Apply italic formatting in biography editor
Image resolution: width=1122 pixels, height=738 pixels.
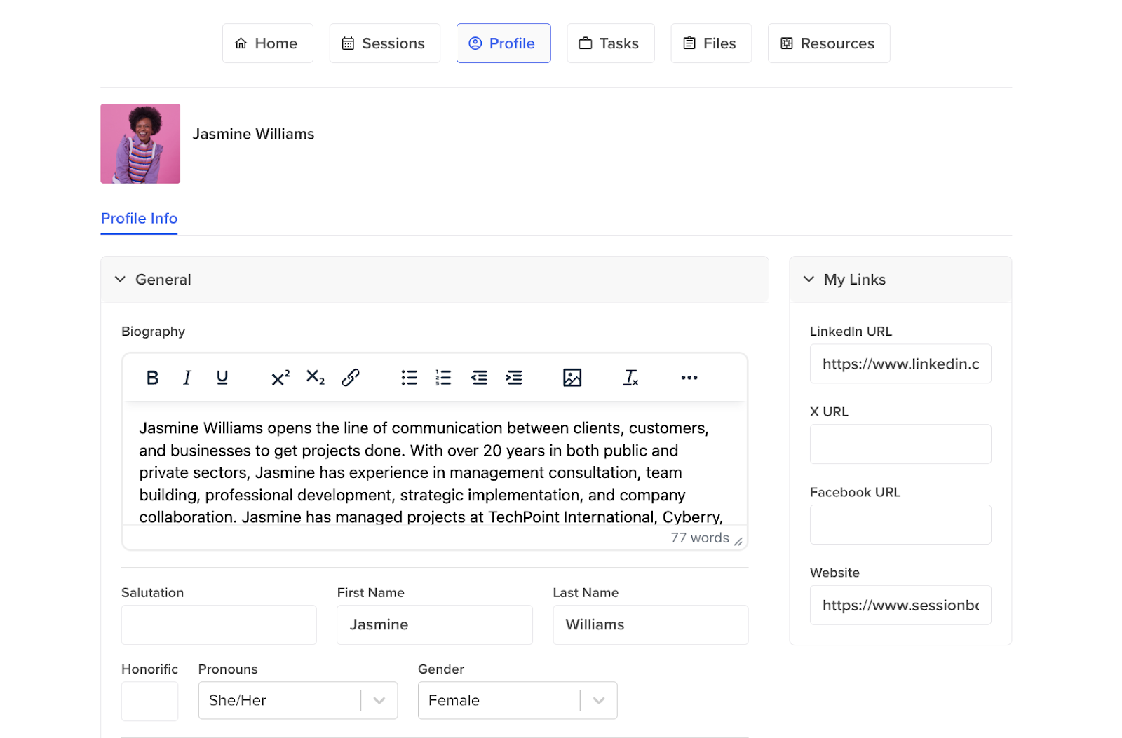pyautogui.click(x=187, y=378)
